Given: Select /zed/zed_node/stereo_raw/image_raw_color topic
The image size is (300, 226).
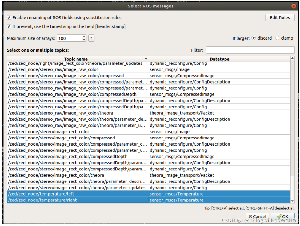Looking at the screenshot, I should coord(78,69).
